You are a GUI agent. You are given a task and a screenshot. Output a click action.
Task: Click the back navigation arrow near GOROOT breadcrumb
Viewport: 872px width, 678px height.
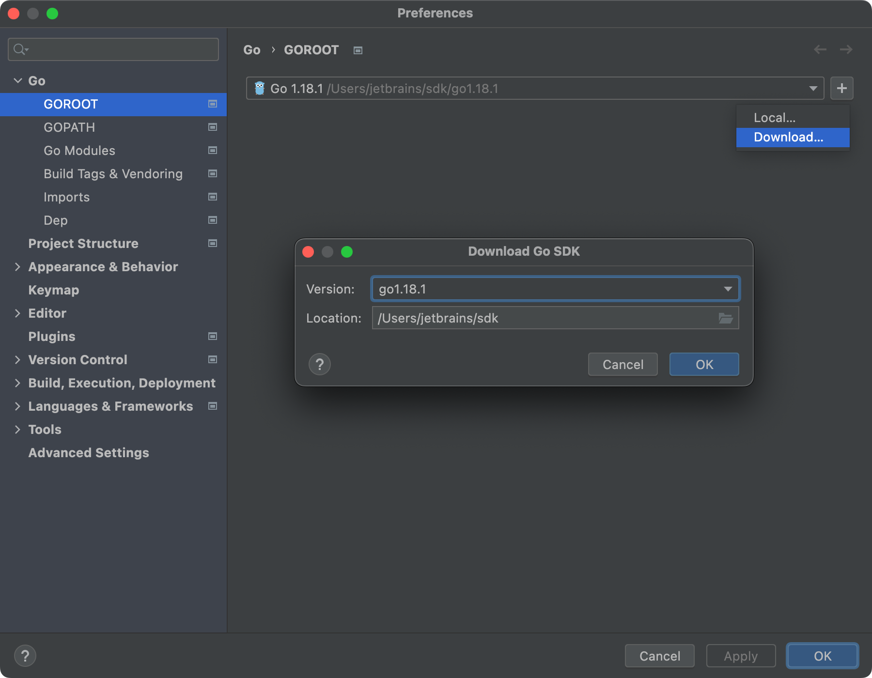tap(820, 49)
